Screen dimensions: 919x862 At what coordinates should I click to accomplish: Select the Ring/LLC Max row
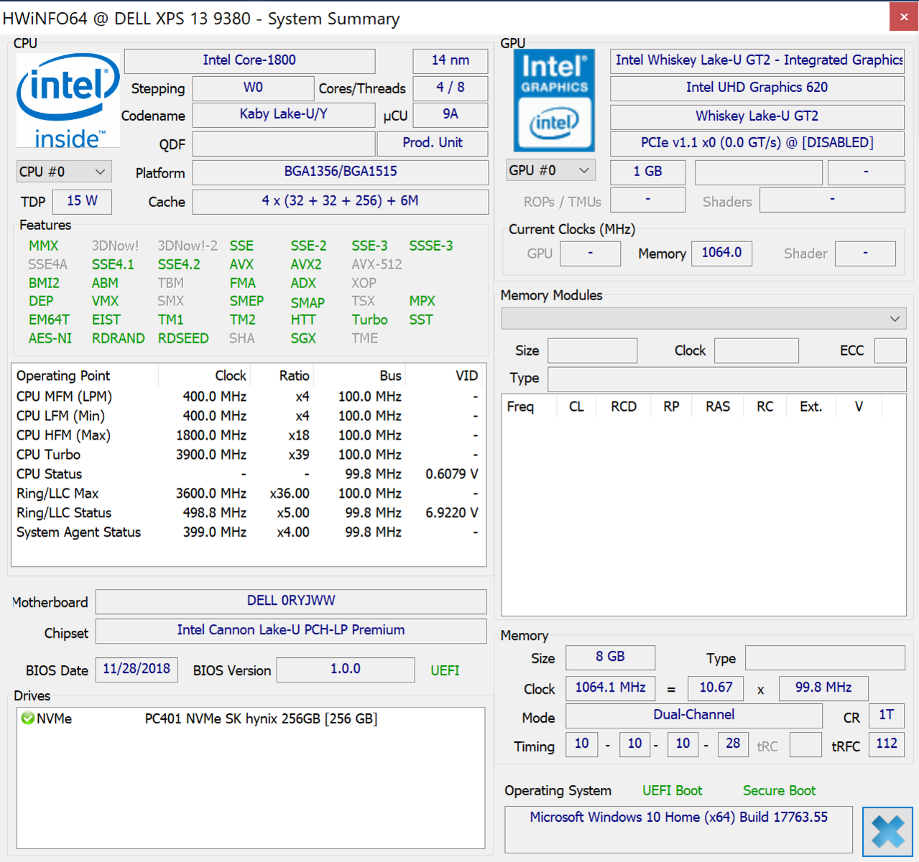tap(248, 493)
